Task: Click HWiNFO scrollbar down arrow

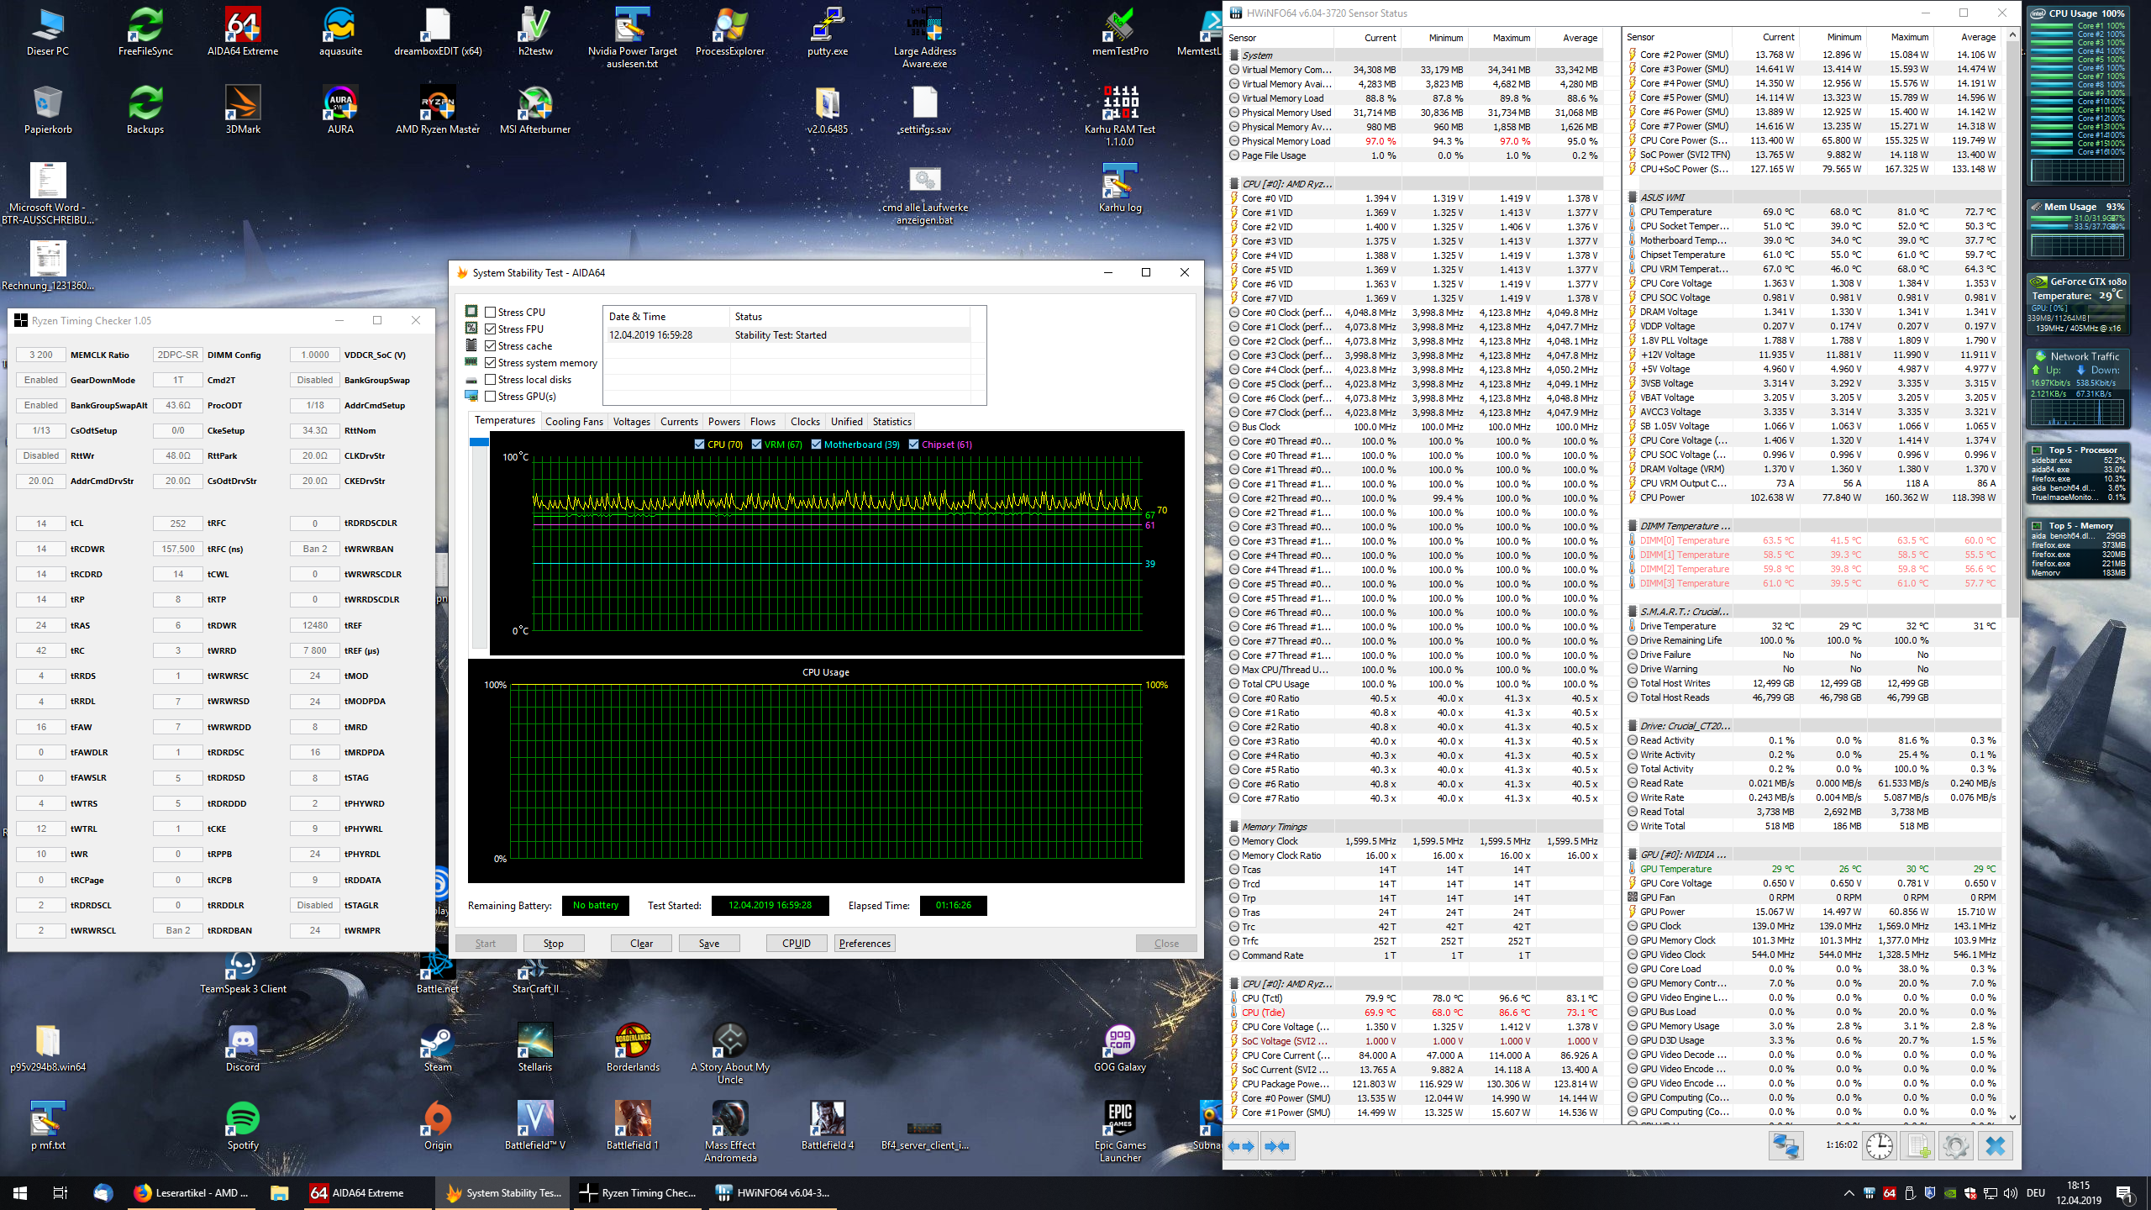Action: [x=2012, y=1117]
